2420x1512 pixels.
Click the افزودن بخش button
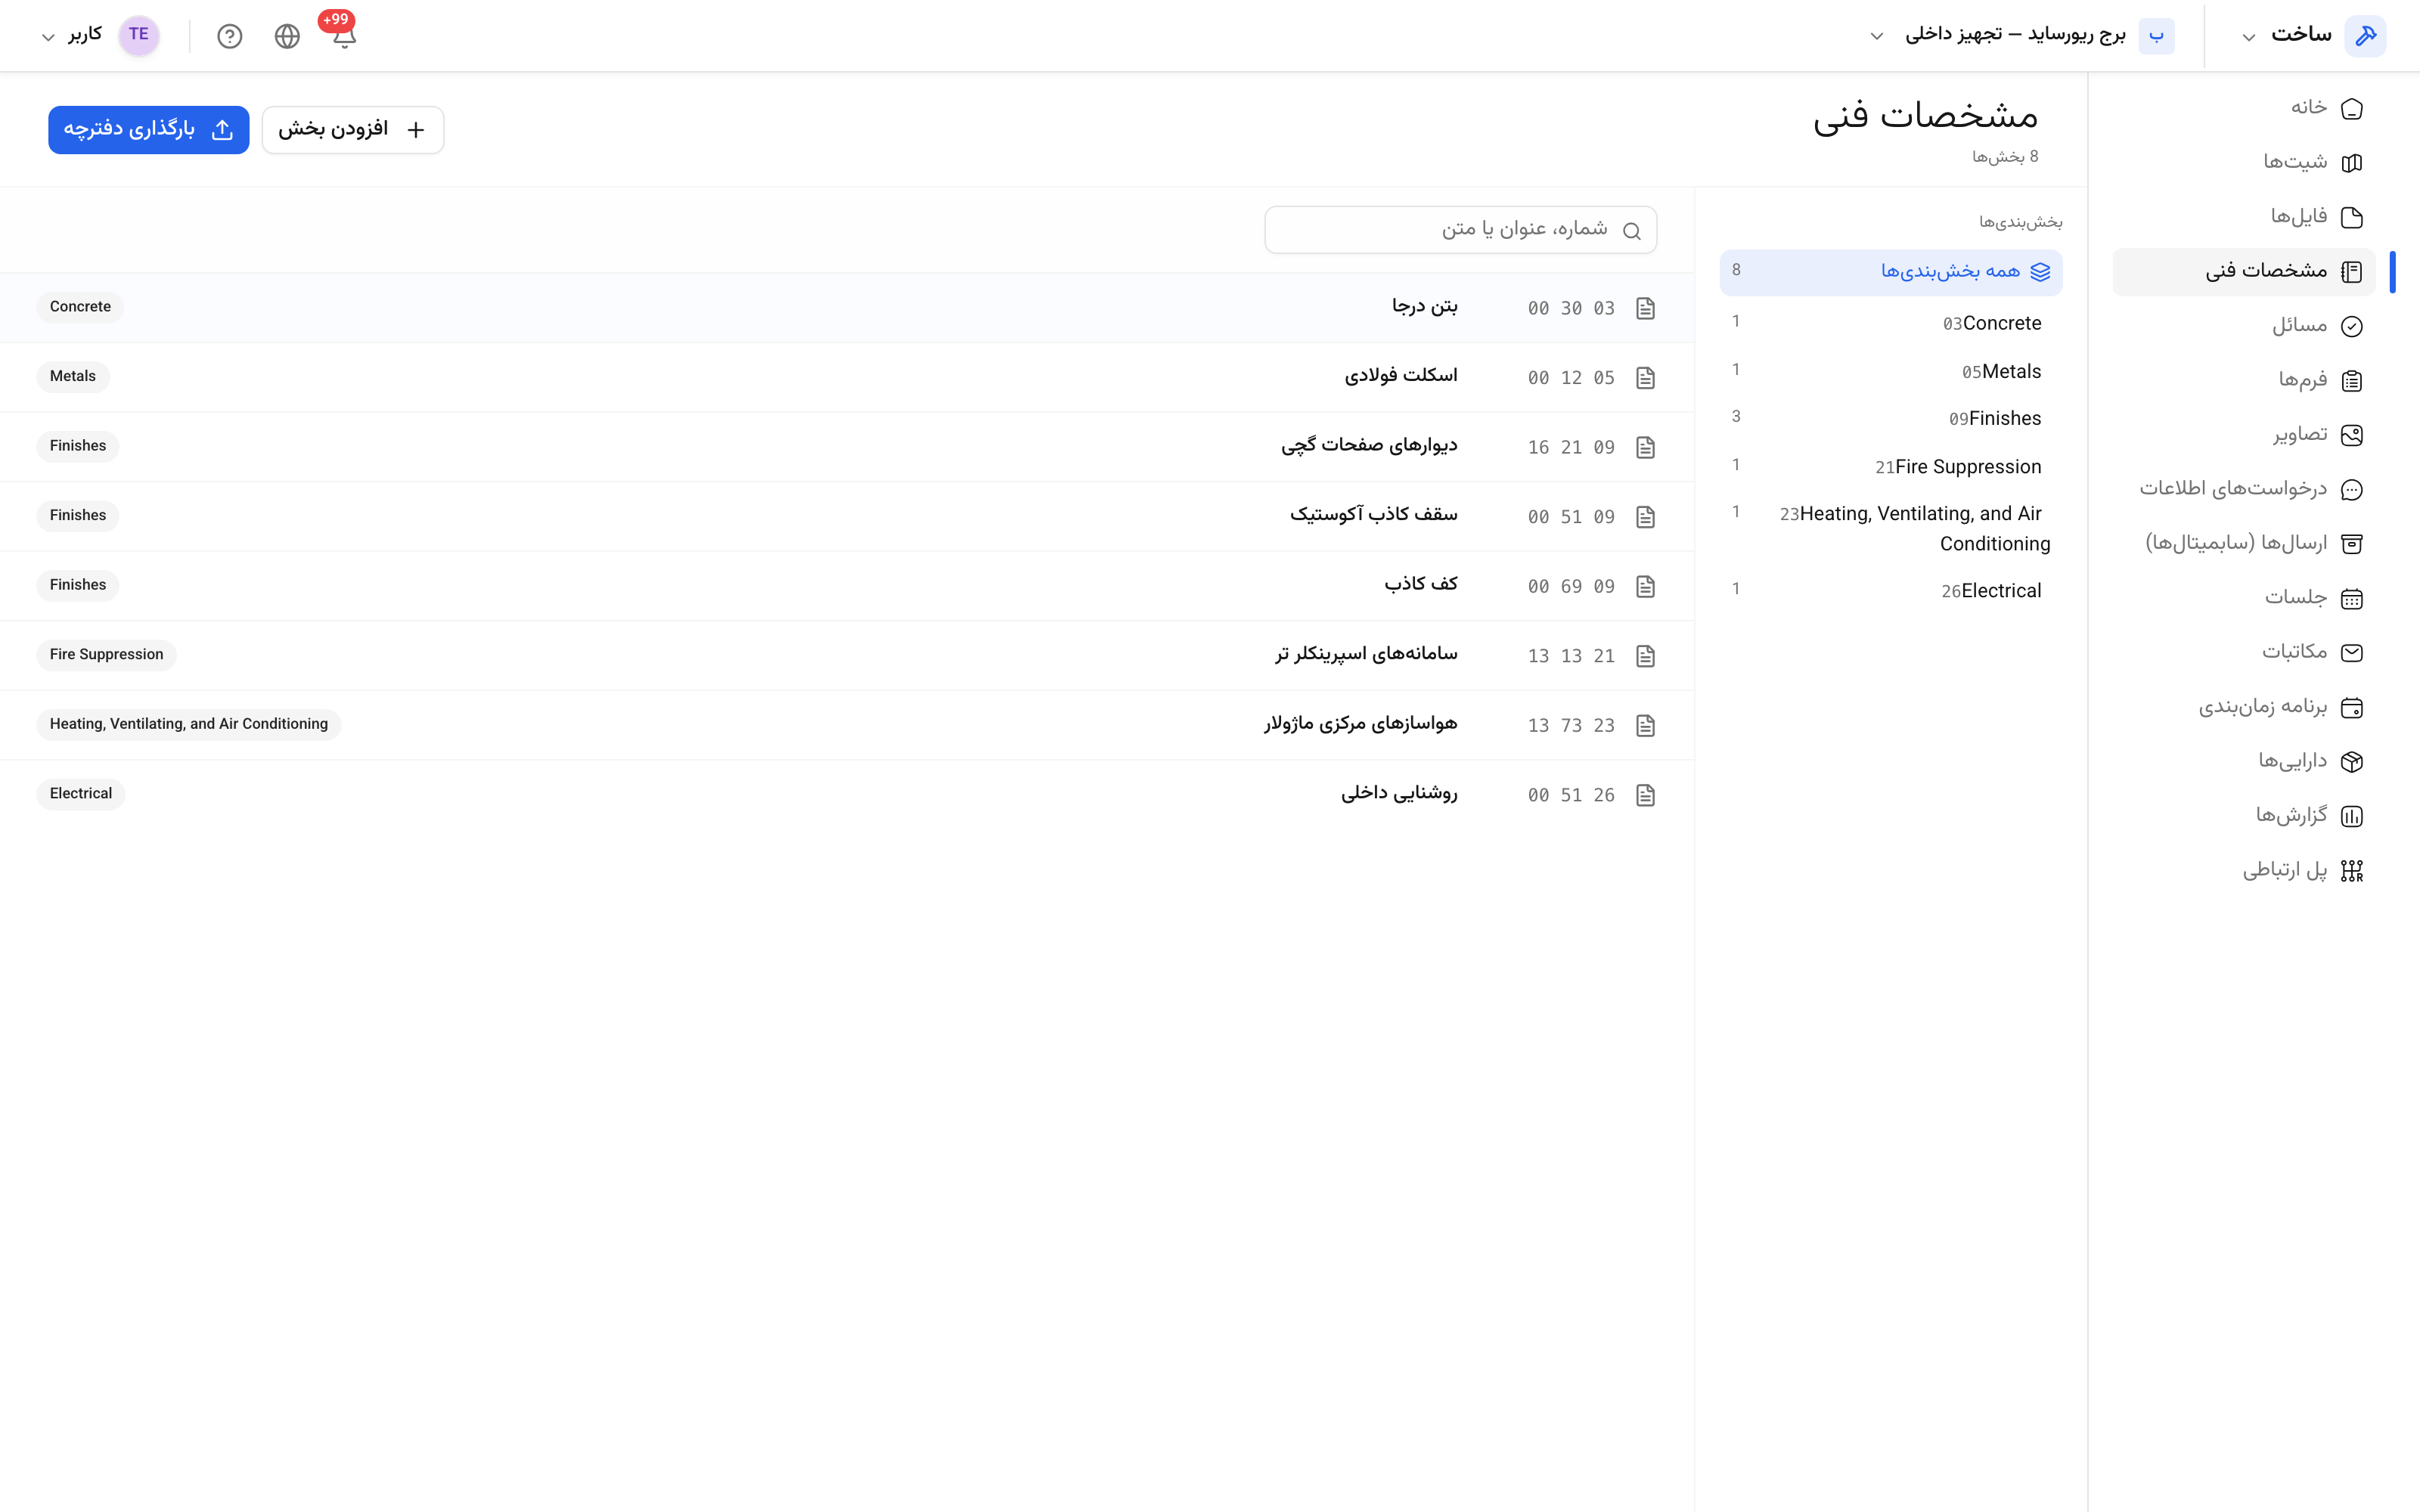[352, 130]
